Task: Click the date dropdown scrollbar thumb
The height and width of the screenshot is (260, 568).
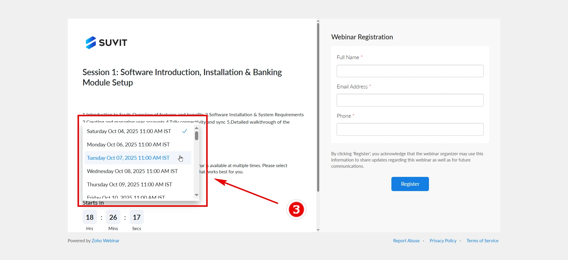Action: (x=196, y=136)
